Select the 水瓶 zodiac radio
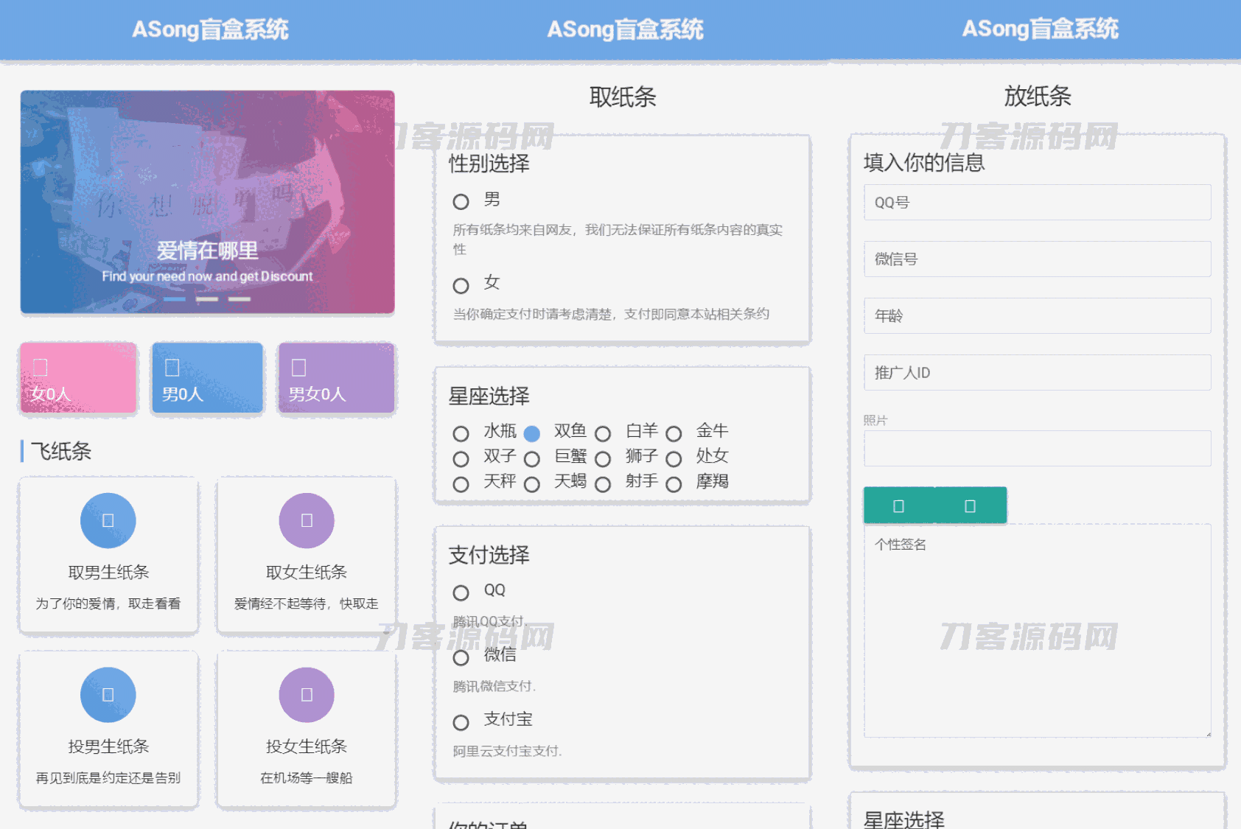1241x829 pixels. point(461,434)
